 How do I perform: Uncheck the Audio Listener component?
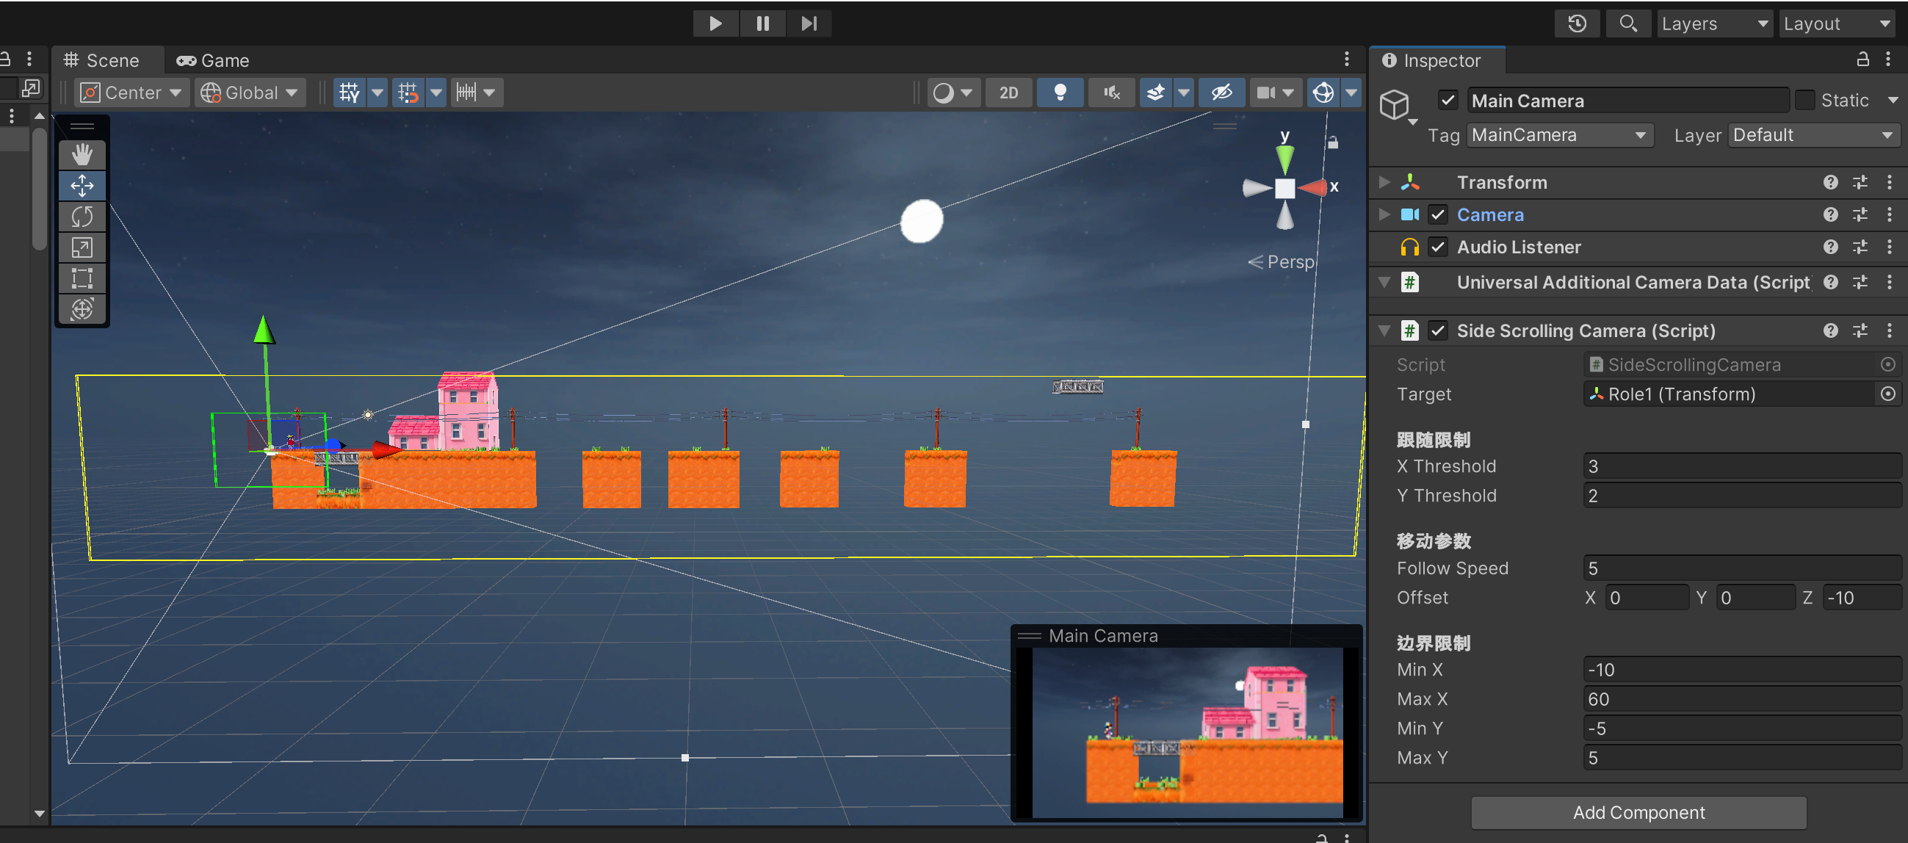[1437, 247]
